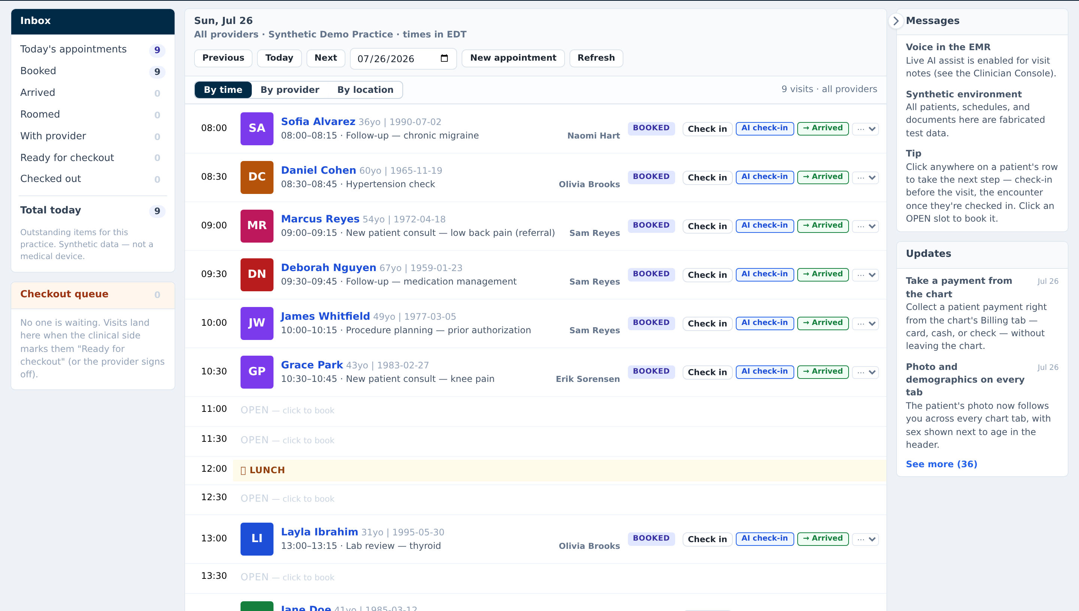1079x611 pixels.
Task: Open Deborah Nguyen's DN avatar
Action: point(257,274)
